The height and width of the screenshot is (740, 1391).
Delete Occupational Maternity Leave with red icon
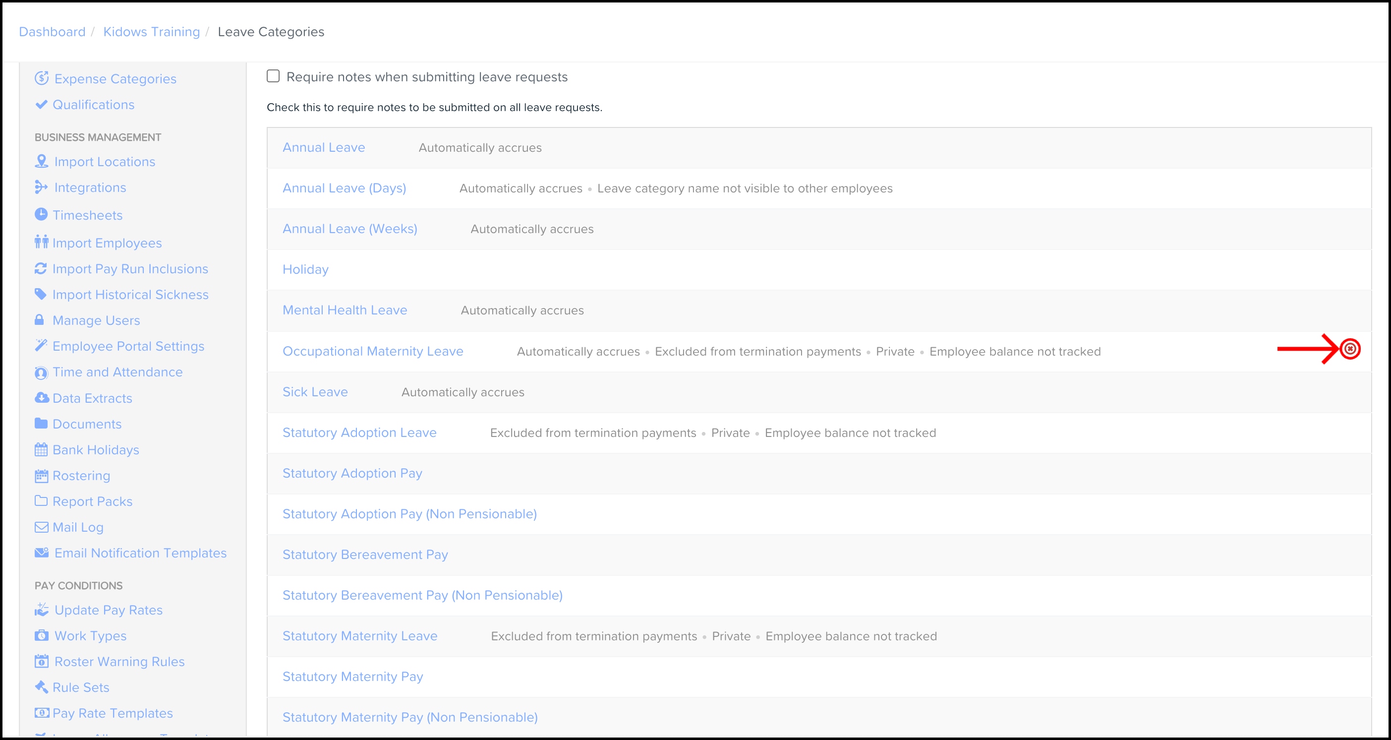point(1350,349)
